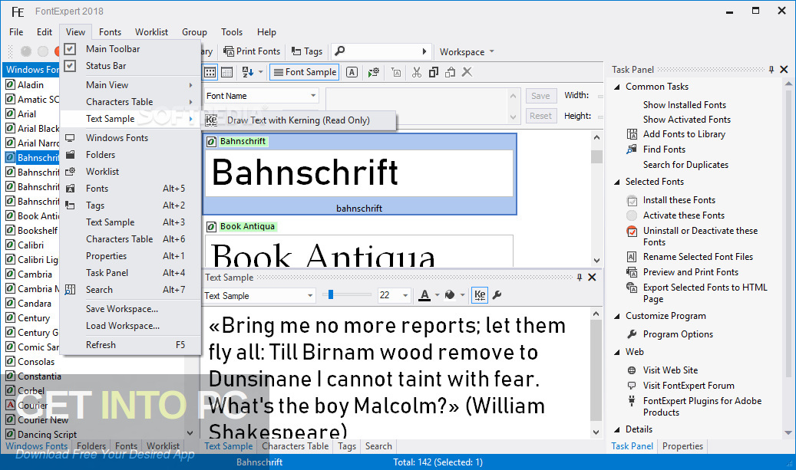Select Draw Text with Kerning (Read Only)
796x470 pixels.
click(x=299, y=120)
